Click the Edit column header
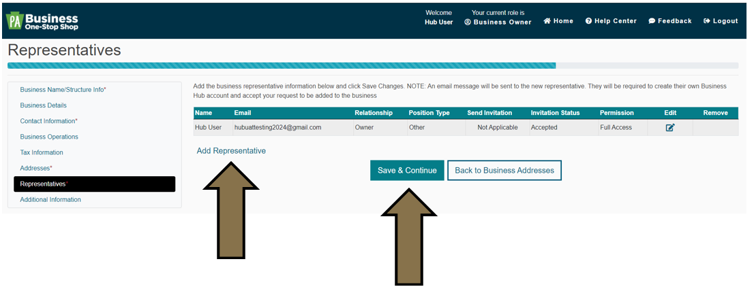This screenshot has height=287, width=754. coord(670,113)
